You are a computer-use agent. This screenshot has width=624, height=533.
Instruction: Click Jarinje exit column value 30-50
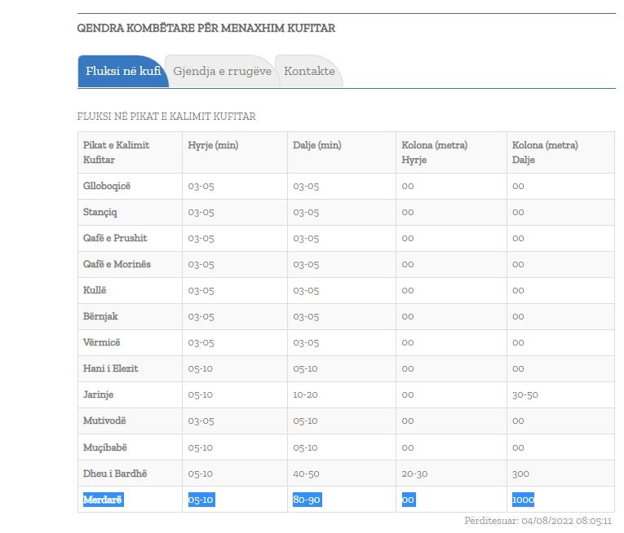click(525, 395)
